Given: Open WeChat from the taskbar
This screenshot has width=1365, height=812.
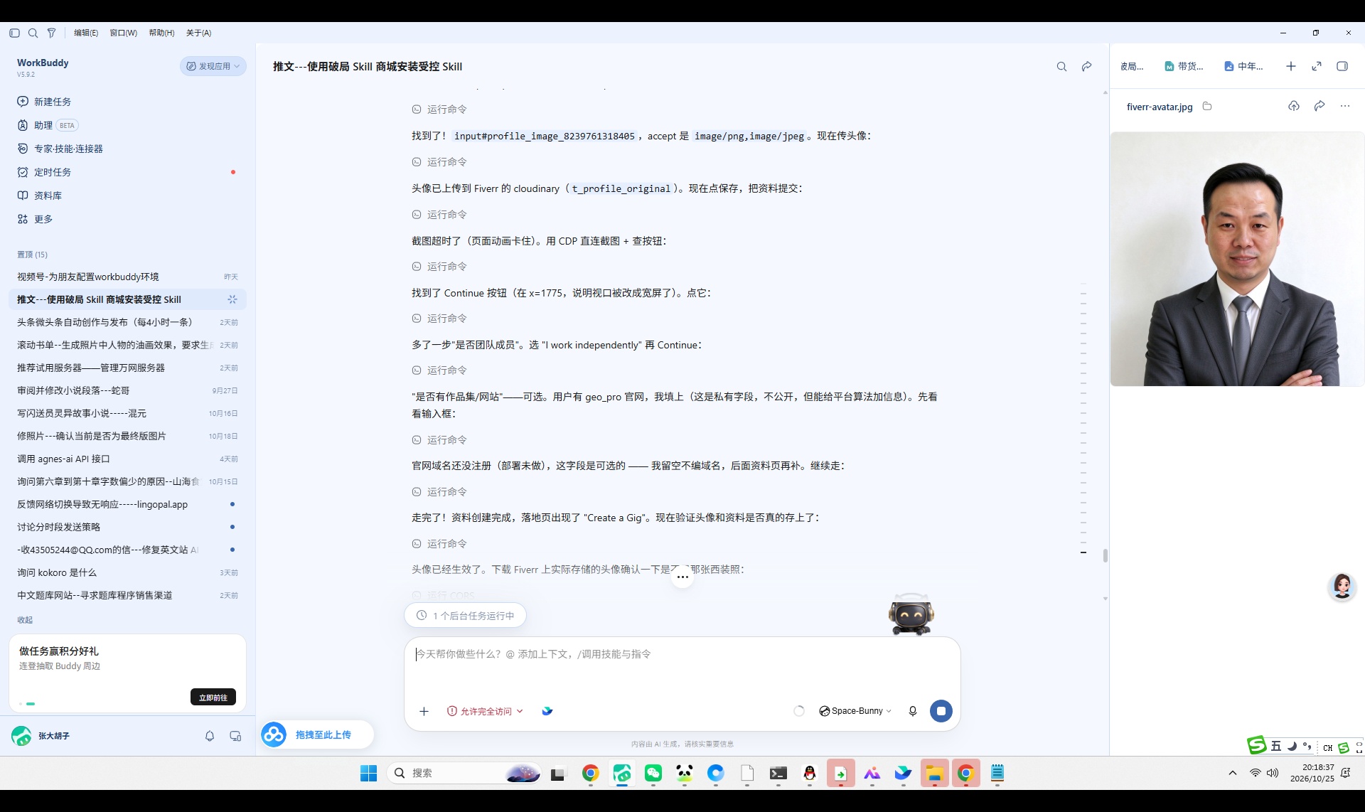Looking at the screenshot, I should 653,773.
